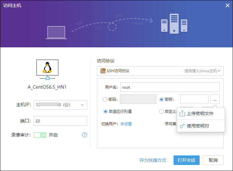Viewport: 233px width, 171px height.
Task: Toggle the 录像审计 ON switch
Action: [x=40, y=135]
